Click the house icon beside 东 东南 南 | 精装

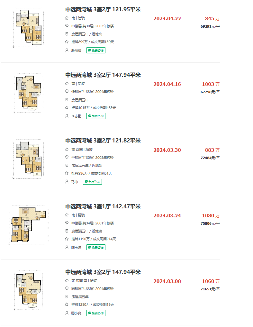(x=67, y=281)
